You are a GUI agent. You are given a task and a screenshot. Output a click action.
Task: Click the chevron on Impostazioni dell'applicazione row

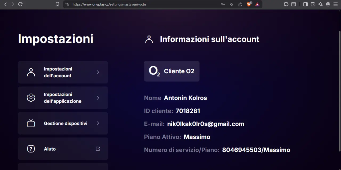(x=98, y=98)
